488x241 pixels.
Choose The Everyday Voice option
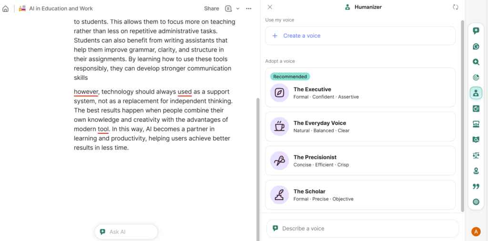click(360, 126)
